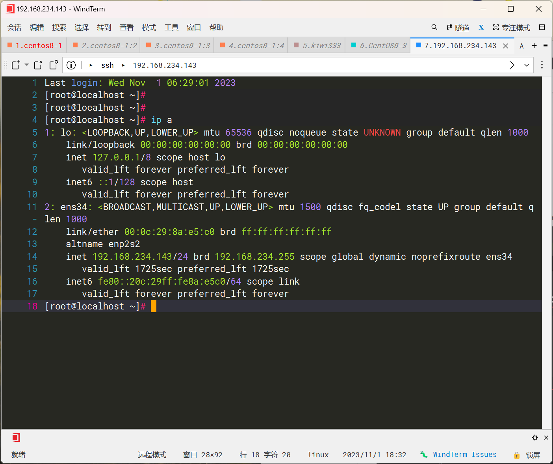Click the new session icon
553x464 pixels.
[16, 65]
